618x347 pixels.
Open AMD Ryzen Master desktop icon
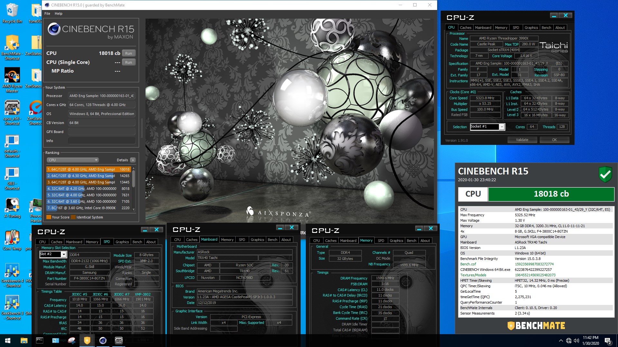[12, 80]
